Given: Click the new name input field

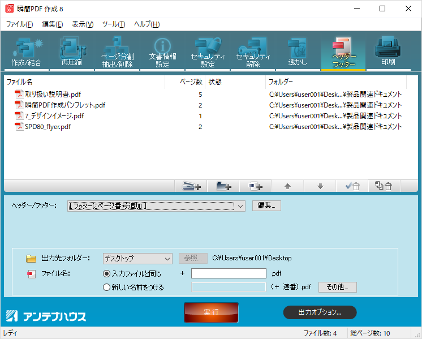Looking at the screenshot, I should (x=229, y=287).
